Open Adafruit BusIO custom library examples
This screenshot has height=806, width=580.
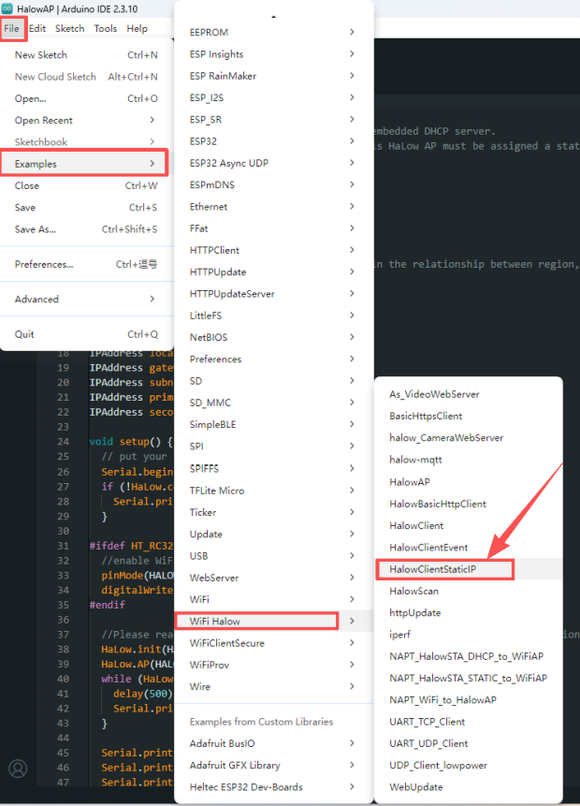coord(273,743)
